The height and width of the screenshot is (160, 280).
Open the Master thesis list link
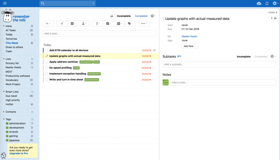point(189,36)
